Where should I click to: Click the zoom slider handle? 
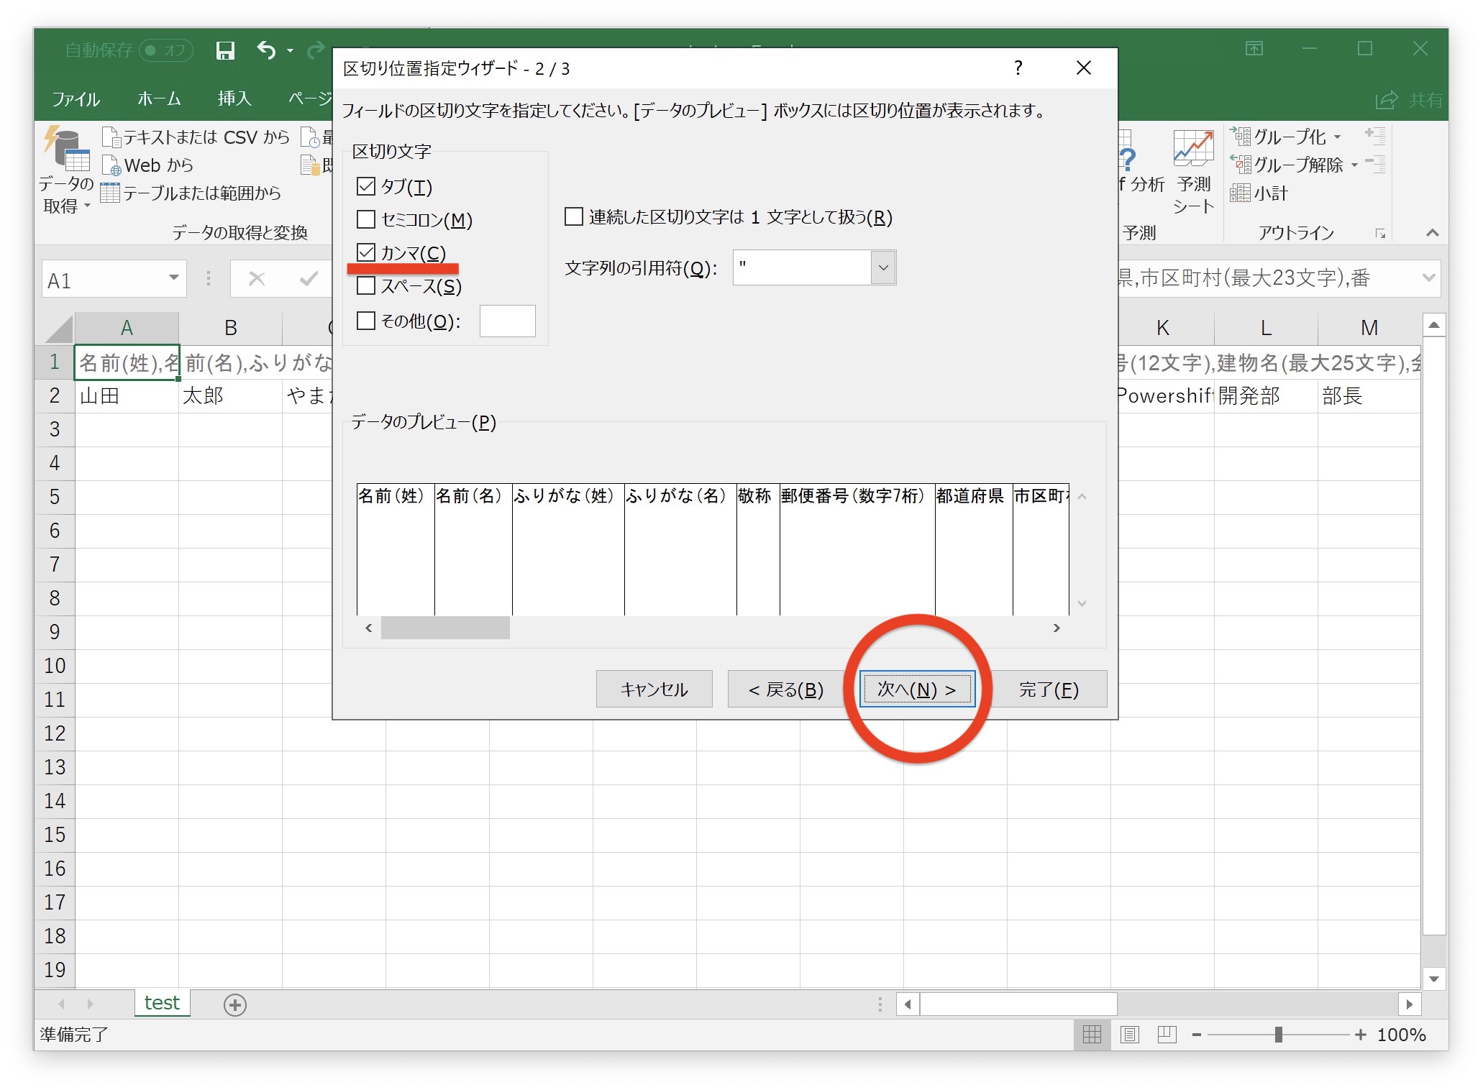point(1278,1035)
